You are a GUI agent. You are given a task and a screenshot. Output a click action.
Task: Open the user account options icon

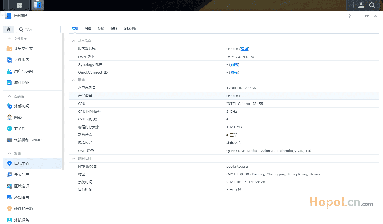pyautogui.click(x=361, y=5)
